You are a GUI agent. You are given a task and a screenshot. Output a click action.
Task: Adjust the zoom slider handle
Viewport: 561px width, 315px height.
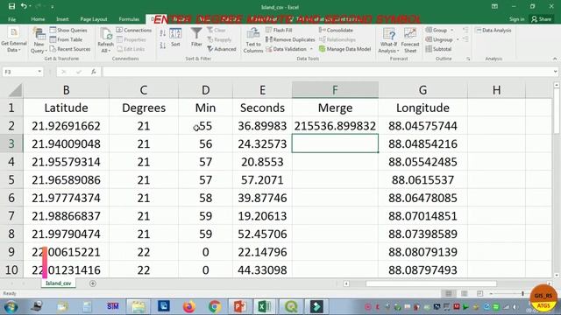pyautogui.click(x=522, y=293)
